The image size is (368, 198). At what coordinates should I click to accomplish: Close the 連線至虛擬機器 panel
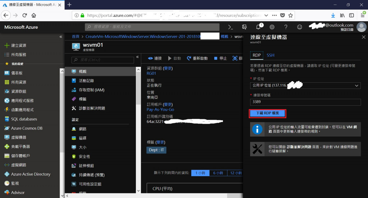pyautogui.click(x=364, y=37)
